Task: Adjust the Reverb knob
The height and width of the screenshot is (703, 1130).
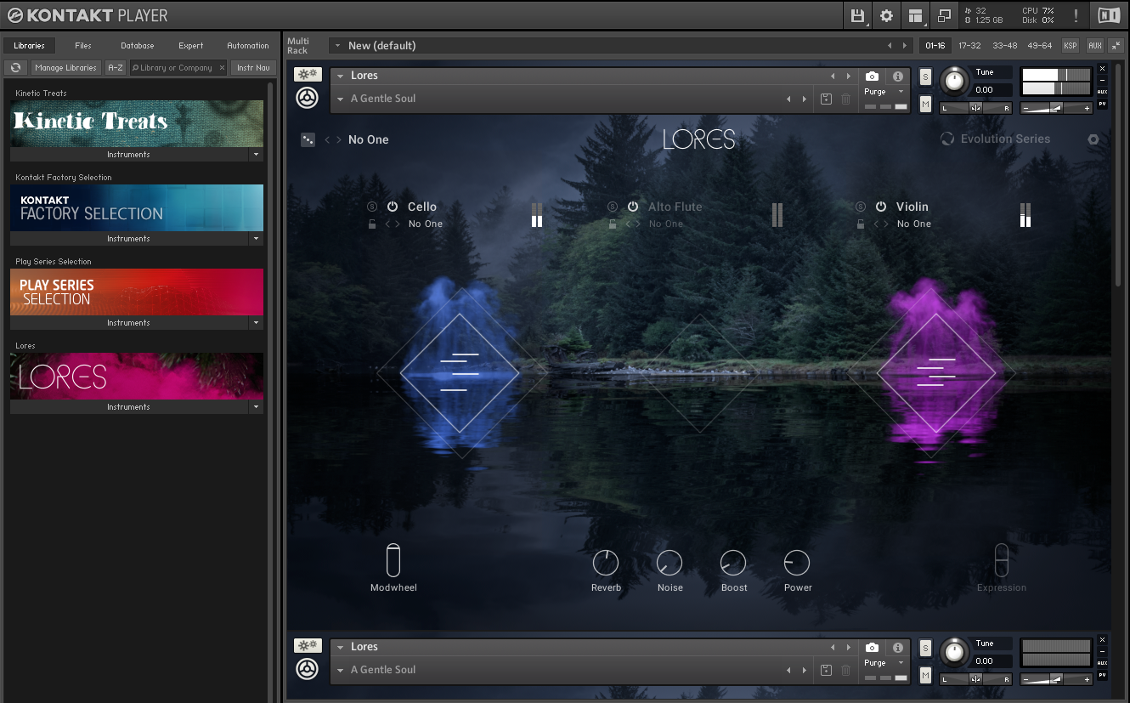Action: [606, 562]
